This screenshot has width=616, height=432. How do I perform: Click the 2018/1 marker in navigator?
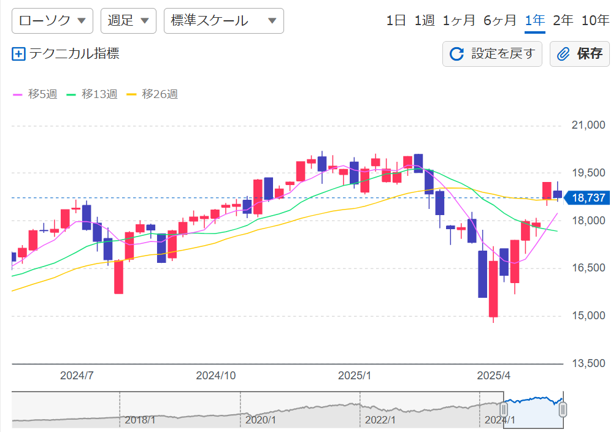tap(140, 420)
